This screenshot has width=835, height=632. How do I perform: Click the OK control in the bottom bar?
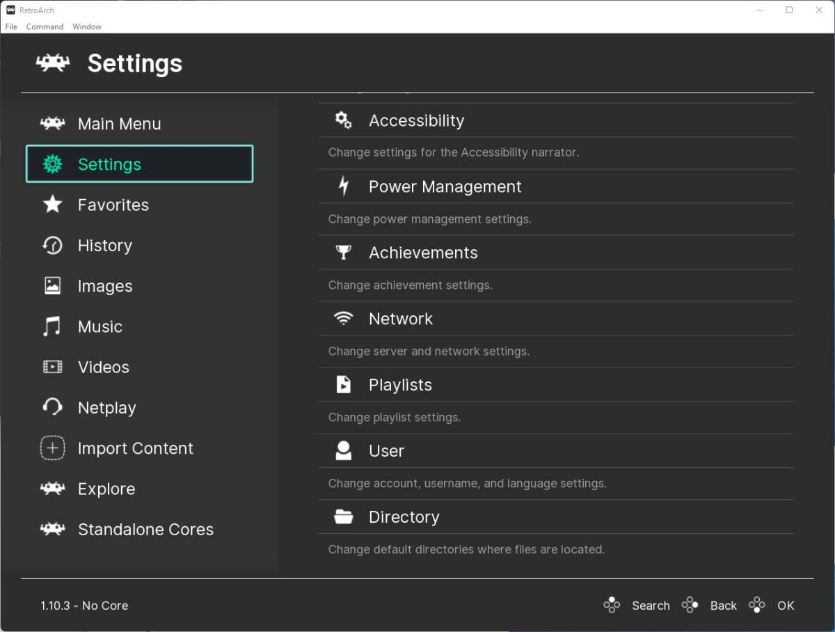tap(786, 606)
